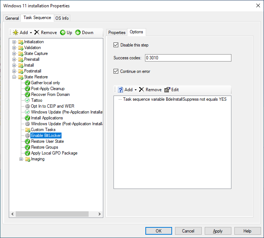Uncheck Disable this step checkbox

116,45
